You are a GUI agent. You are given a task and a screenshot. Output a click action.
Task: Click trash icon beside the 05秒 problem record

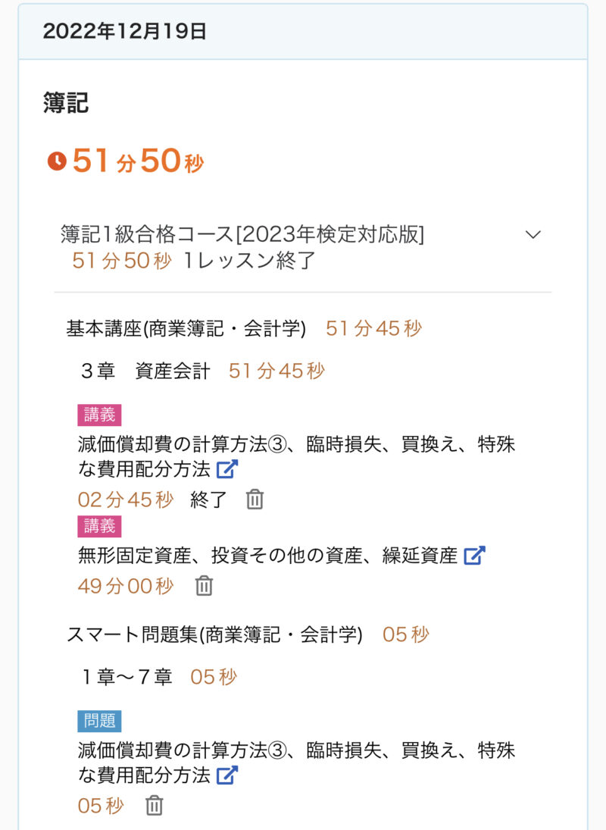pyautogui.click(x=154, y=805)
